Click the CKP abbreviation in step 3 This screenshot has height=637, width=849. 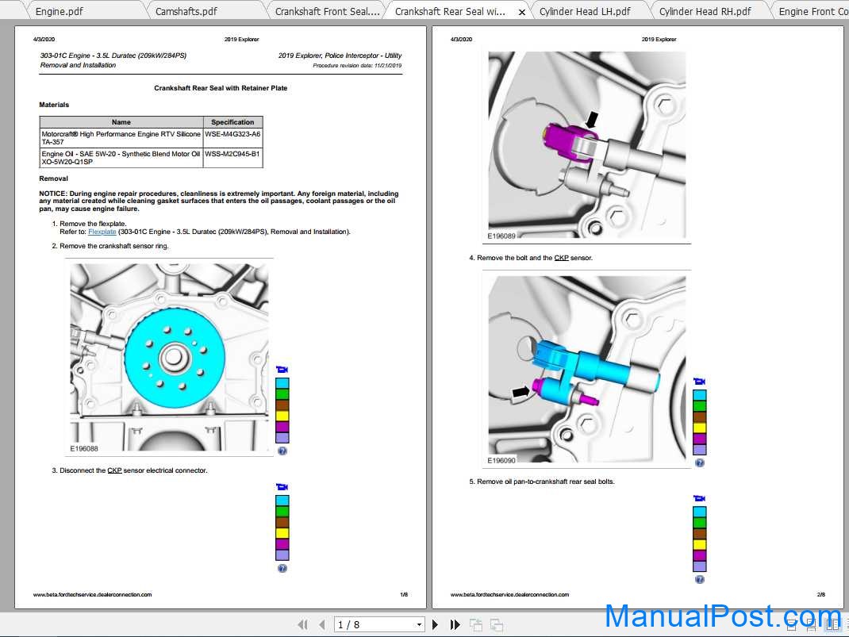point(114,470)
